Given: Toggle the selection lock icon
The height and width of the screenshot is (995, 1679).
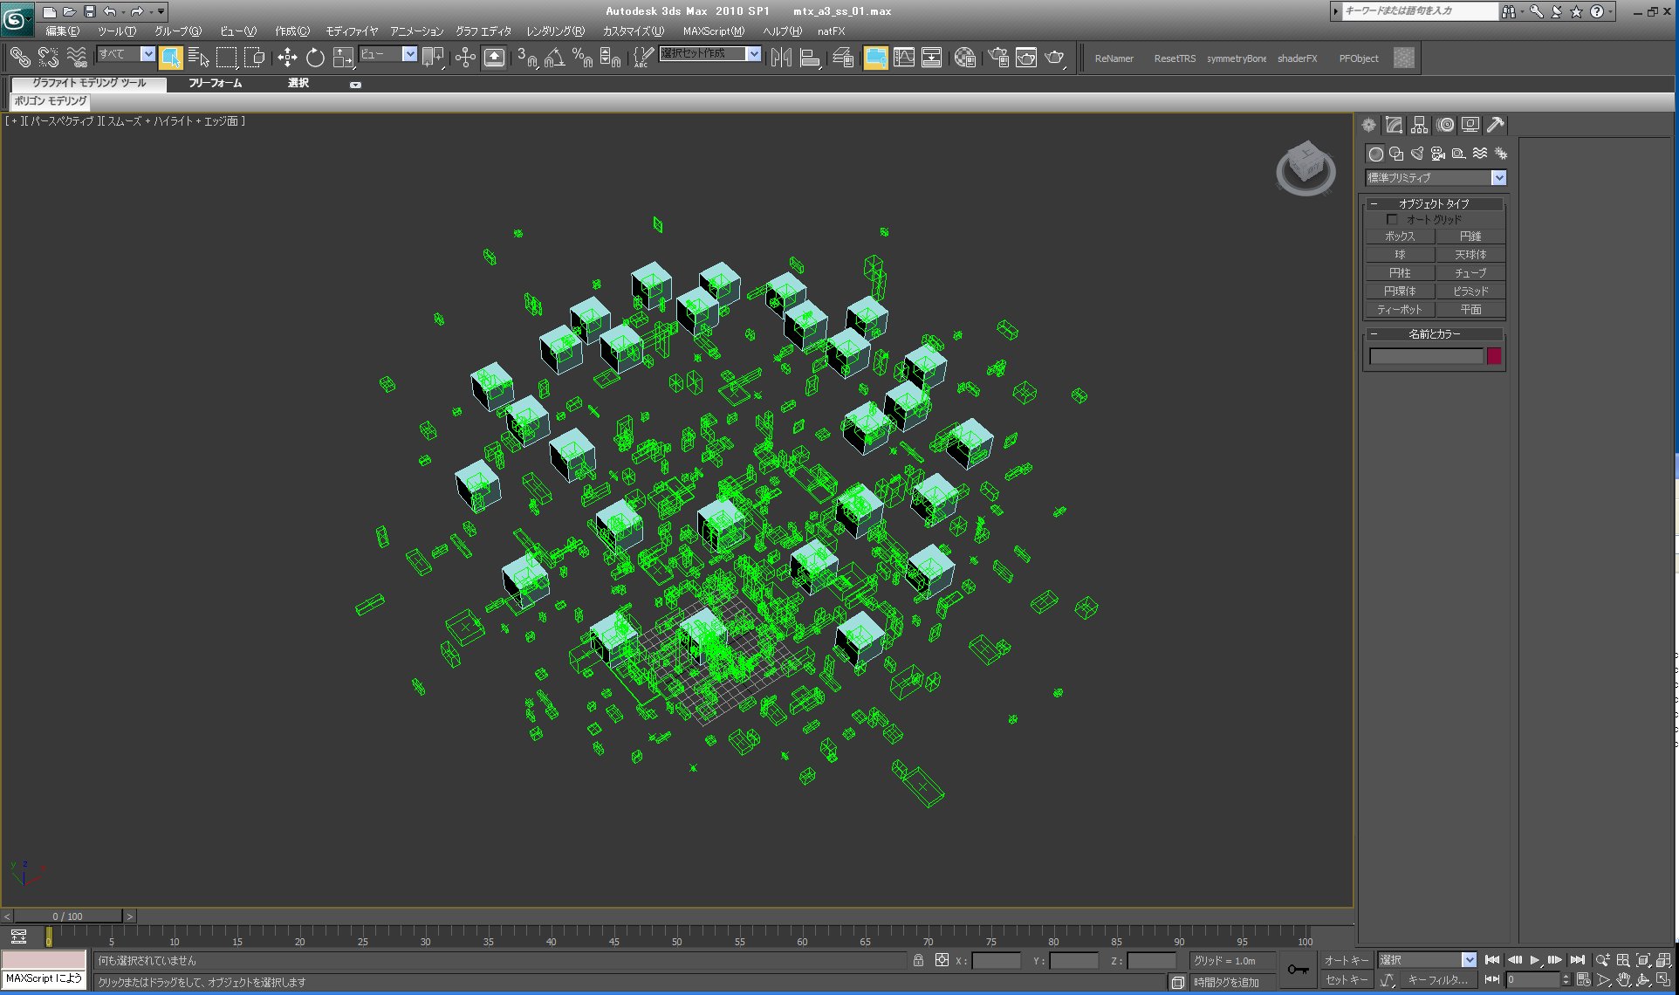Looking at the screenshot, I should click(x=918, y=960).
